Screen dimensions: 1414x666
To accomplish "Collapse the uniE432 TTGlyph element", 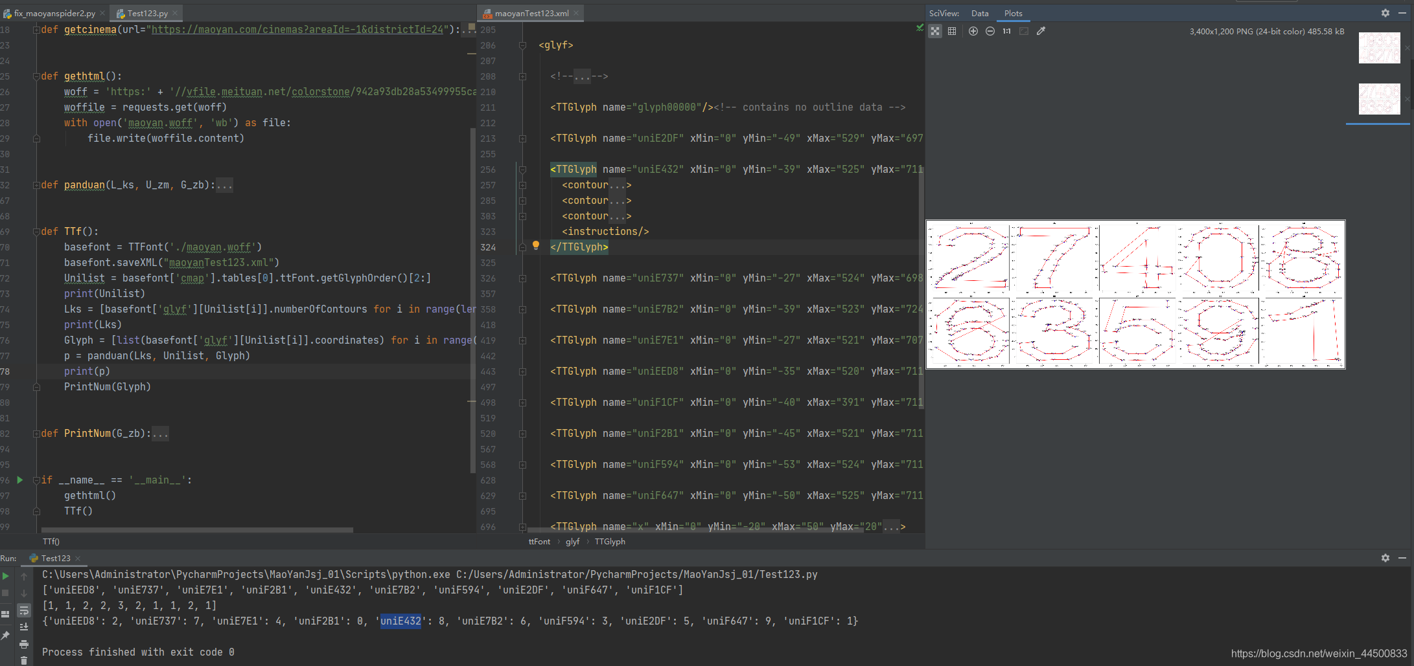I will [x=522, y=170].
